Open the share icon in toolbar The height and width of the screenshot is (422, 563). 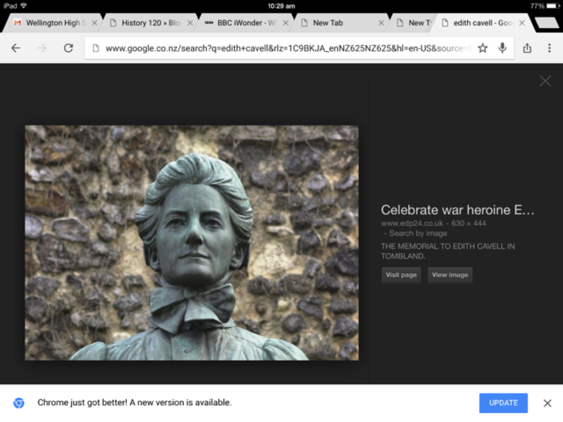click(527, 48)
